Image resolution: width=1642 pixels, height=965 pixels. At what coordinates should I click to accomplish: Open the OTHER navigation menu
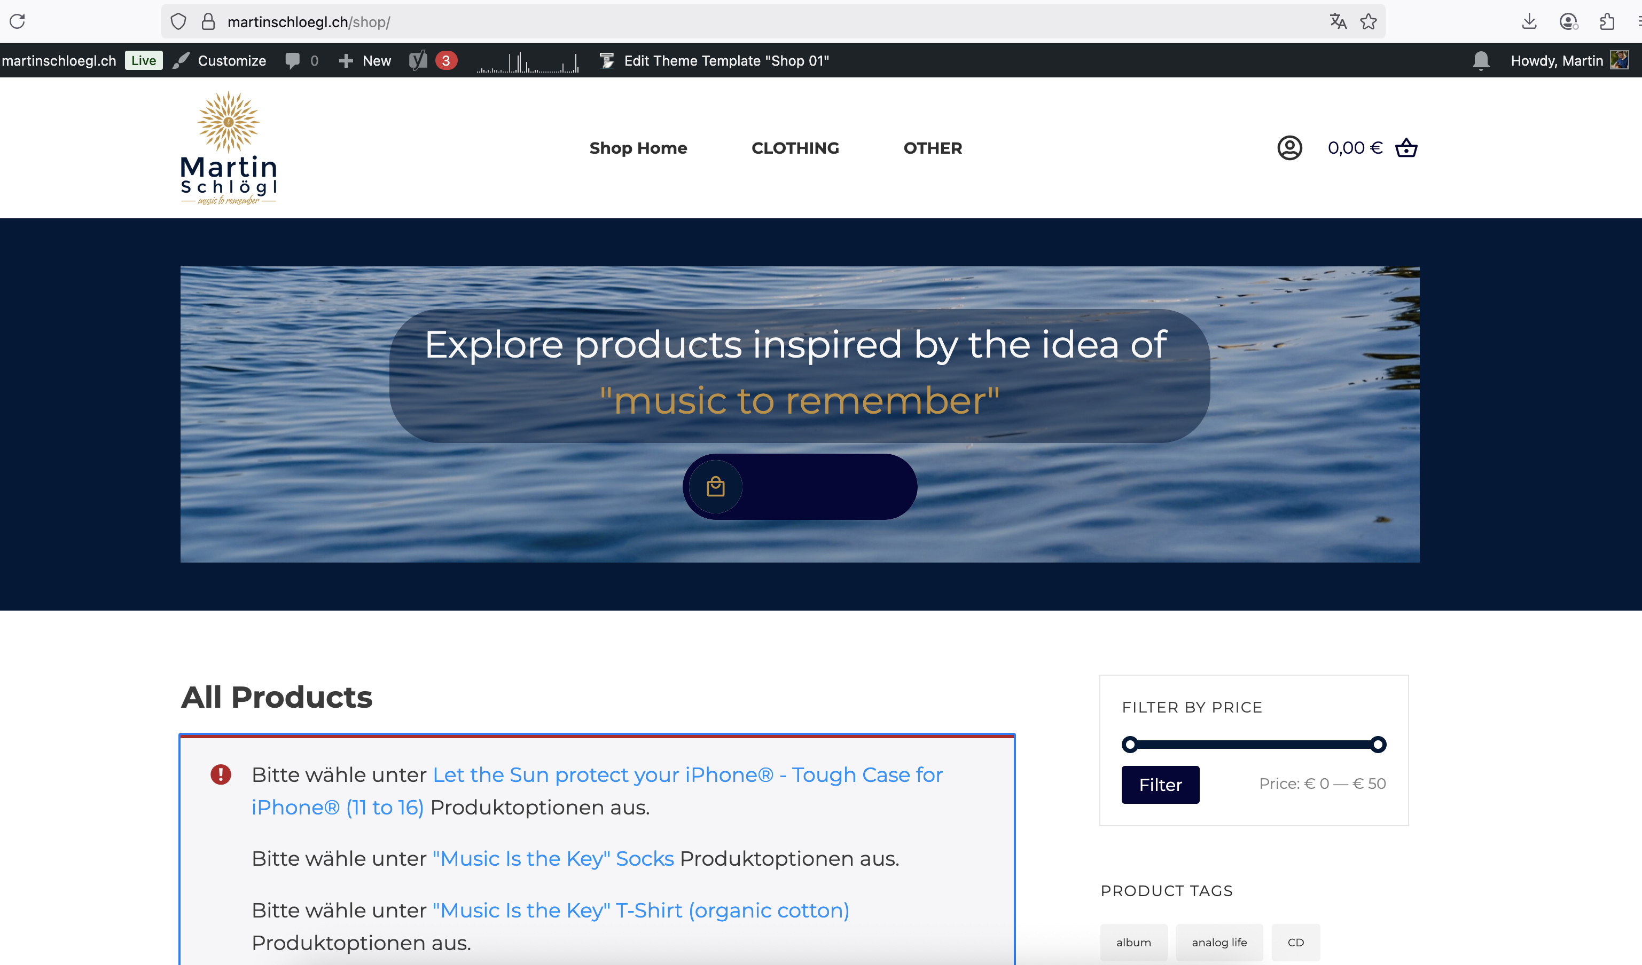coord(933,148)
